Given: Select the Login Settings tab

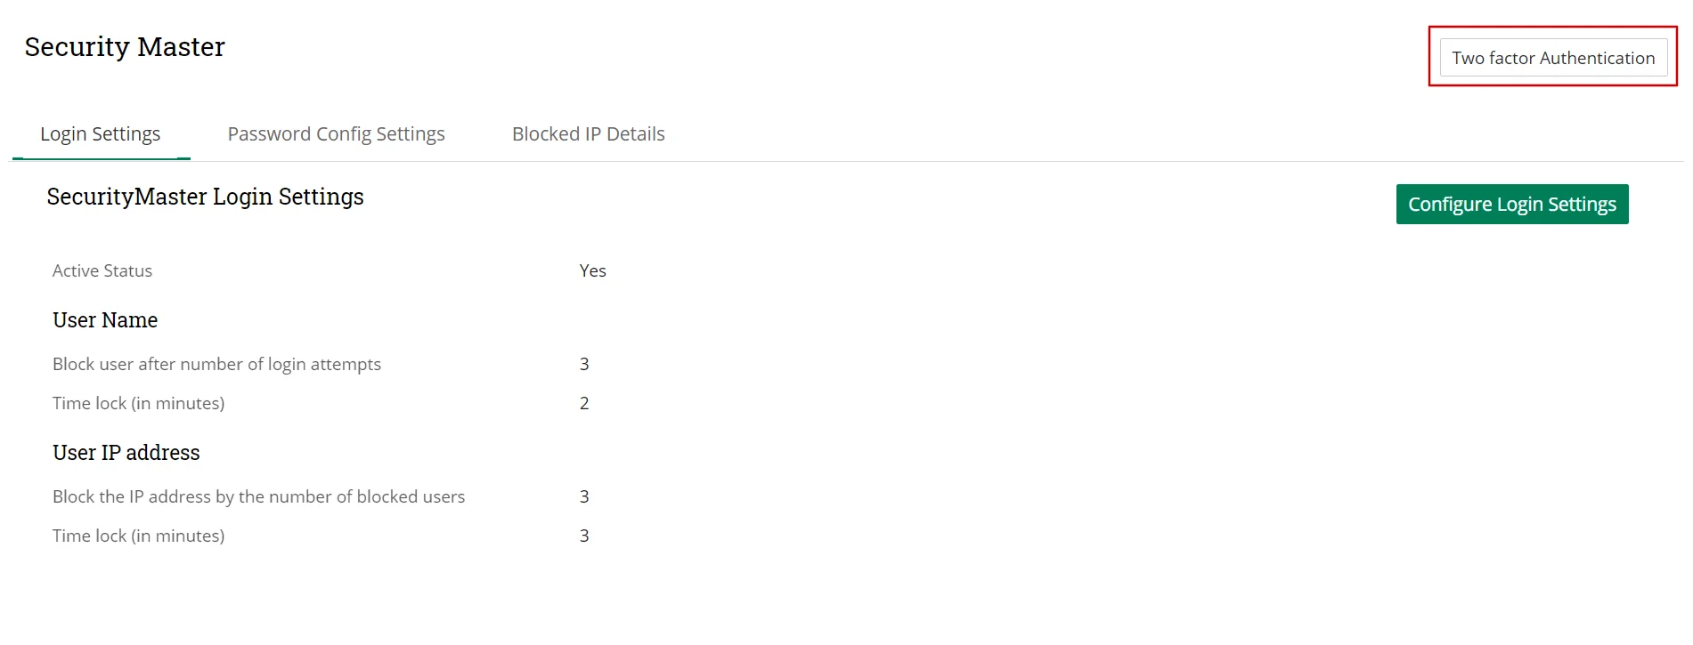Looking at the screenshot, I should click(x=100, y=133).
